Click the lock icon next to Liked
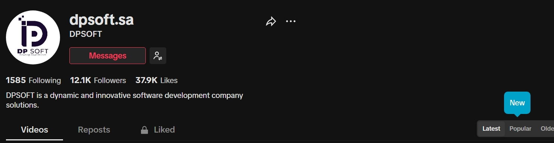Screen dimensions: 554x143 pos(144,130)
